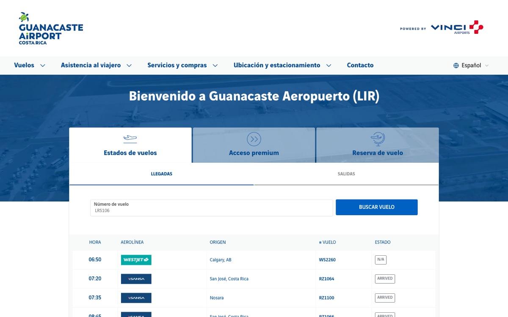Screen dimensions: 508x317
Task: Go to the Contacto page
Action: [360, 65]
